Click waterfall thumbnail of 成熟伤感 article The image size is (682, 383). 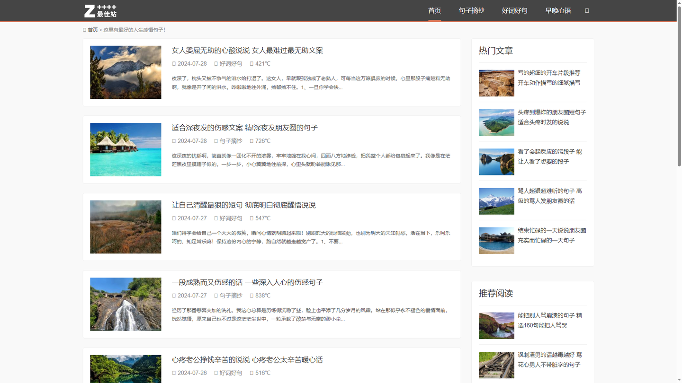point(126,304)
